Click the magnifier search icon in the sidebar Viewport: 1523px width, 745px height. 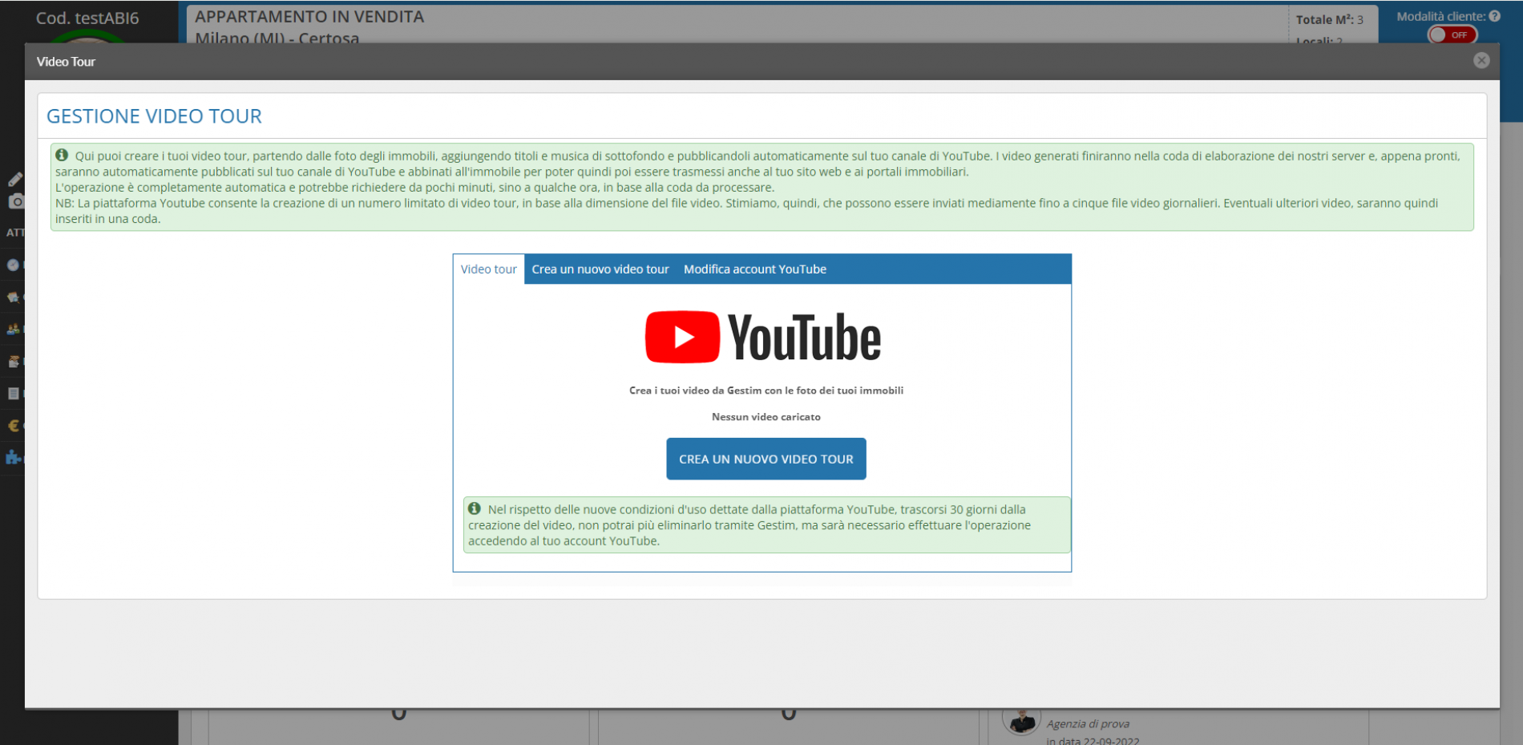(13, 297)
